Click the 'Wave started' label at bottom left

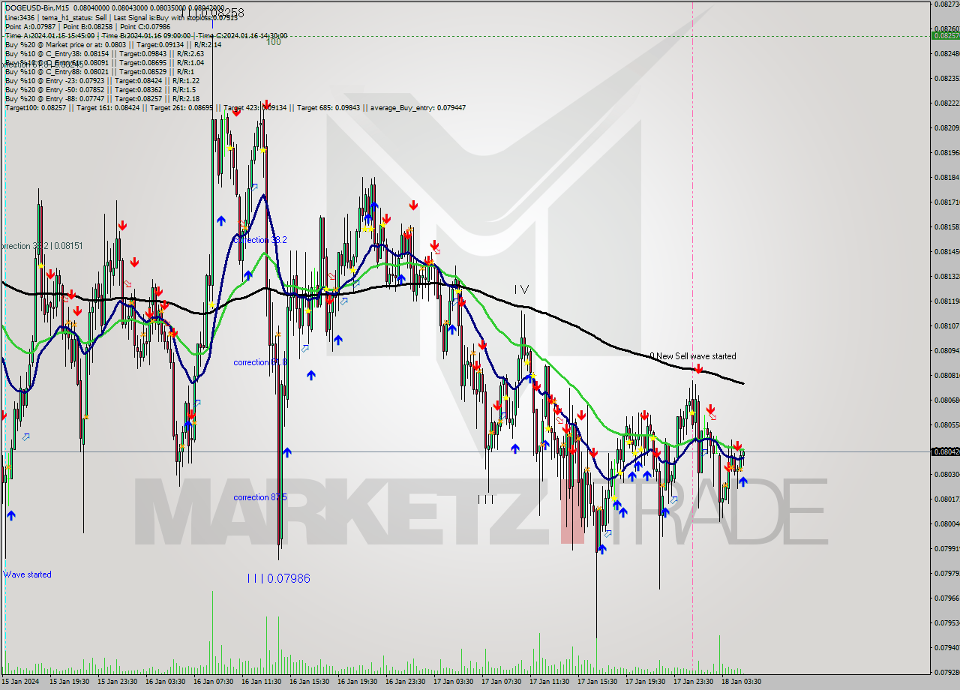tap(27, 574)
